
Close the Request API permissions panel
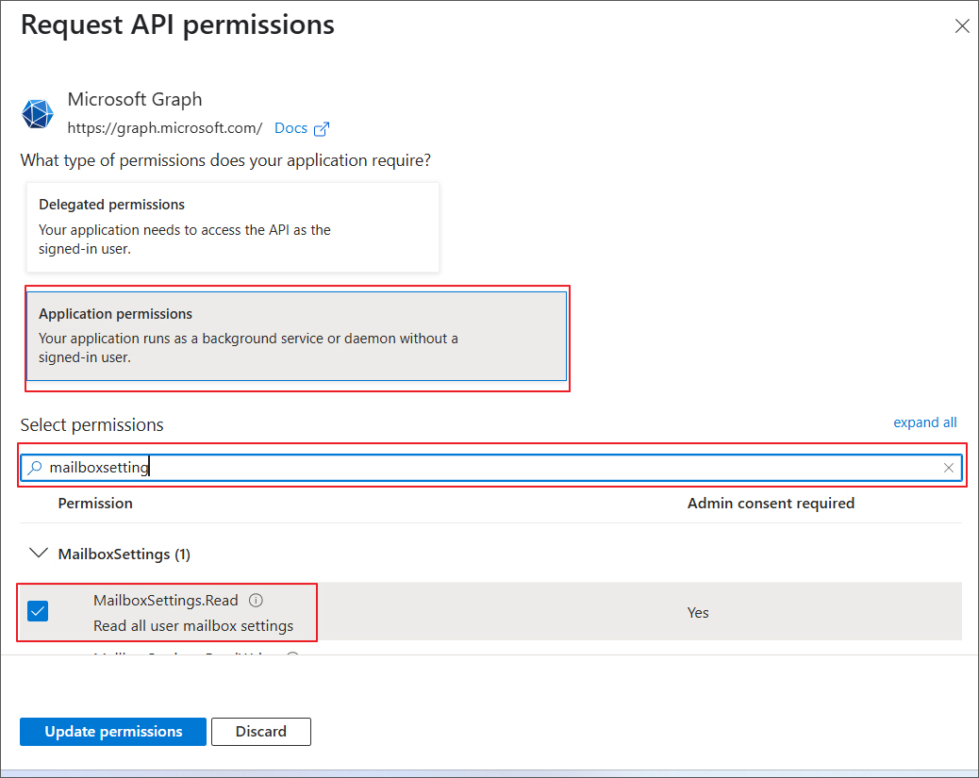[x=962, y=26]
